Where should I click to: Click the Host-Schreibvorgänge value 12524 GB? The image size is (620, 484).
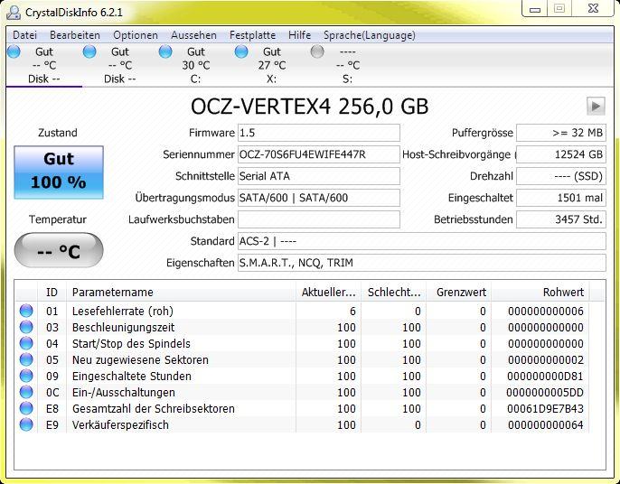[x=561, y=154]
